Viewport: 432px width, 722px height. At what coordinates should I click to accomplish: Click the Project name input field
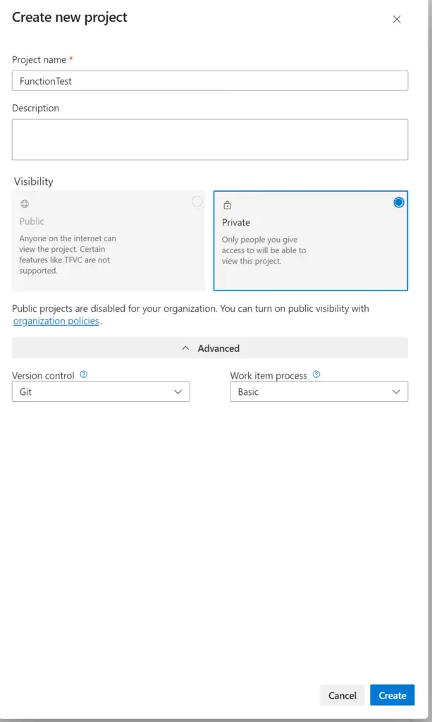[x=210, y=80]
